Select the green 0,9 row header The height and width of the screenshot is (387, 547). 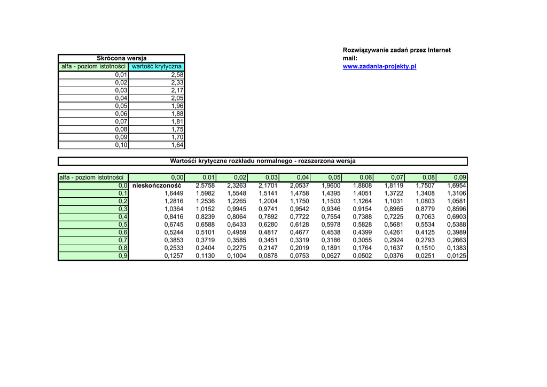click(x=93, y=256)
